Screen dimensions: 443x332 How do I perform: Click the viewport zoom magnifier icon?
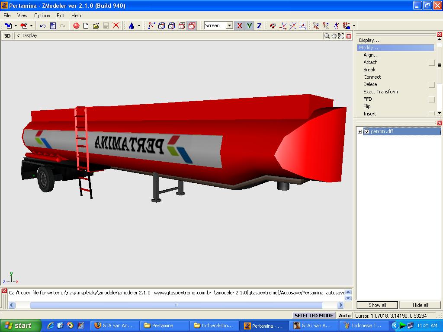click(327, 36)
